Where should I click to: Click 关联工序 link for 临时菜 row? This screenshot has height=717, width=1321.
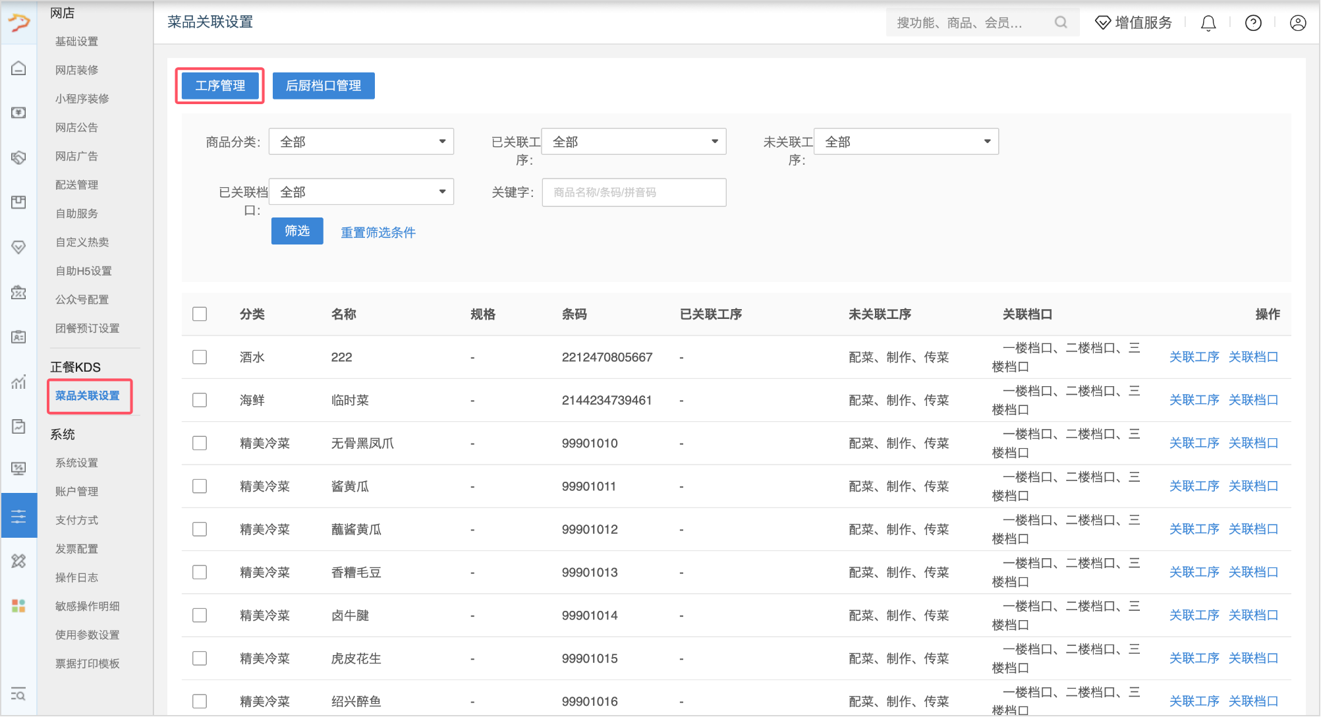[1194, 400]
